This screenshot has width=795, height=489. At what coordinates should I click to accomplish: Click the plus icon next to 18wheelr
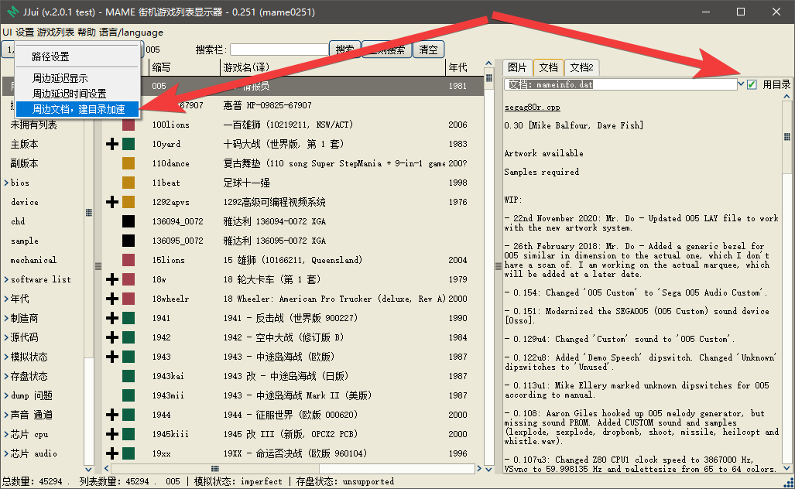click(112, 299)
